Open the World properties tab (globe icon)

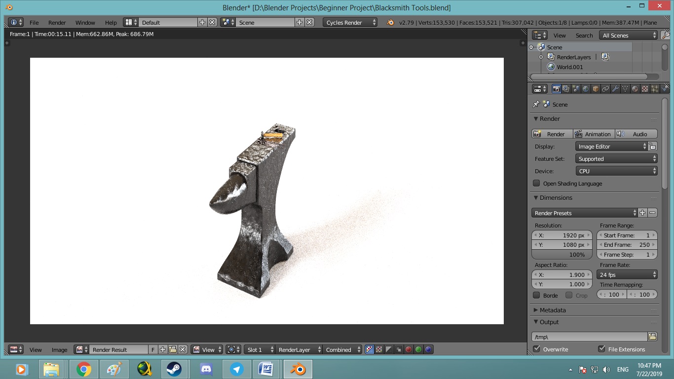[x=586, y=89]
